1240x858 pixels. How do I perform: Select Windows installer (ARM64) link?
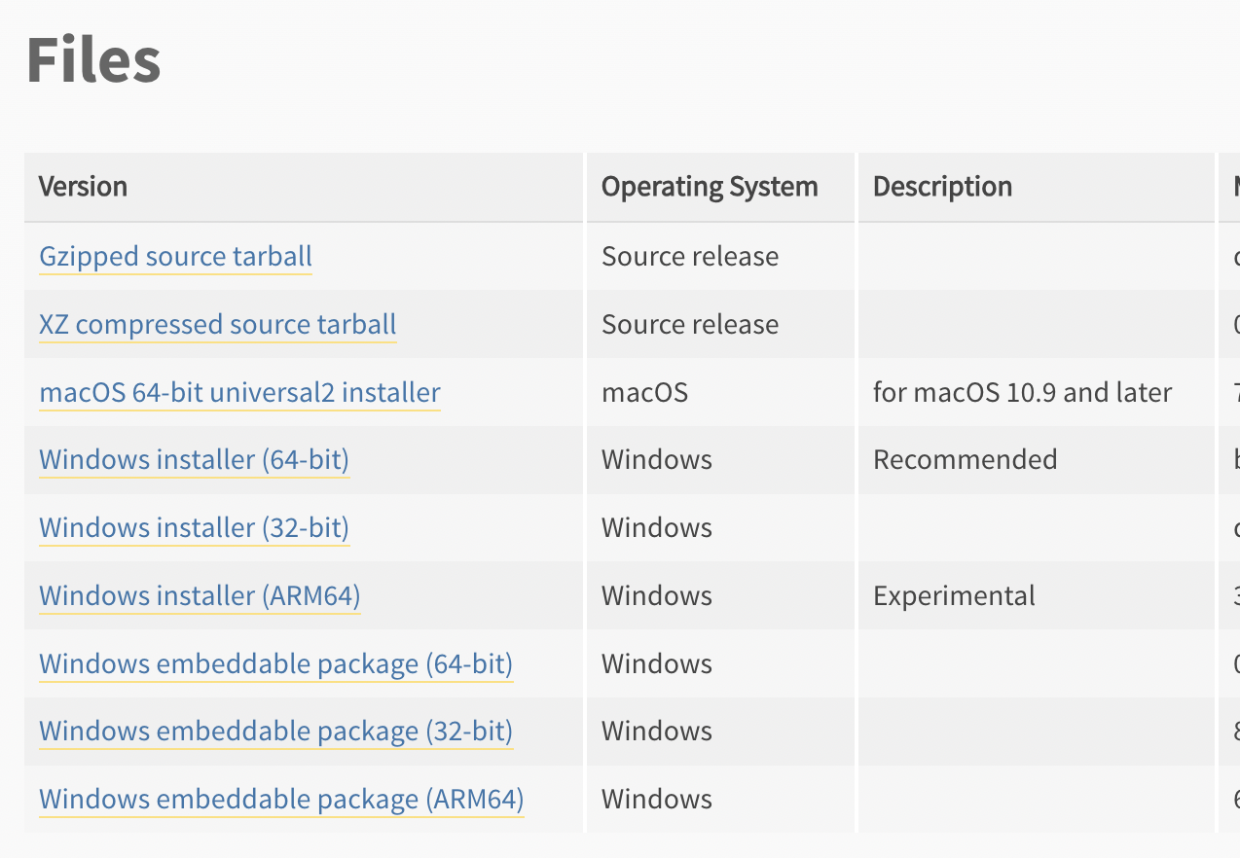[x=200, y=595]
